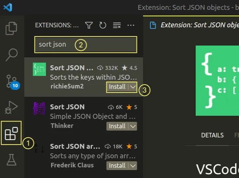Viewport: 239px width, 178px height.
Task: Click the 18K download count
Action: point(113,146)
